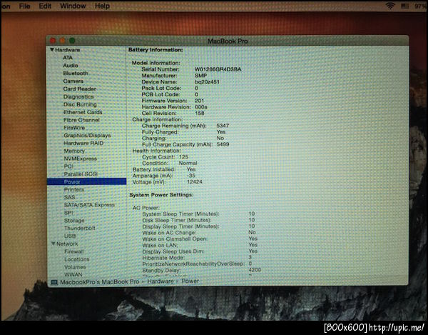Select the highlighted Power entry
The height and width of the screenshot is (335, 428).
click(86, 181)
